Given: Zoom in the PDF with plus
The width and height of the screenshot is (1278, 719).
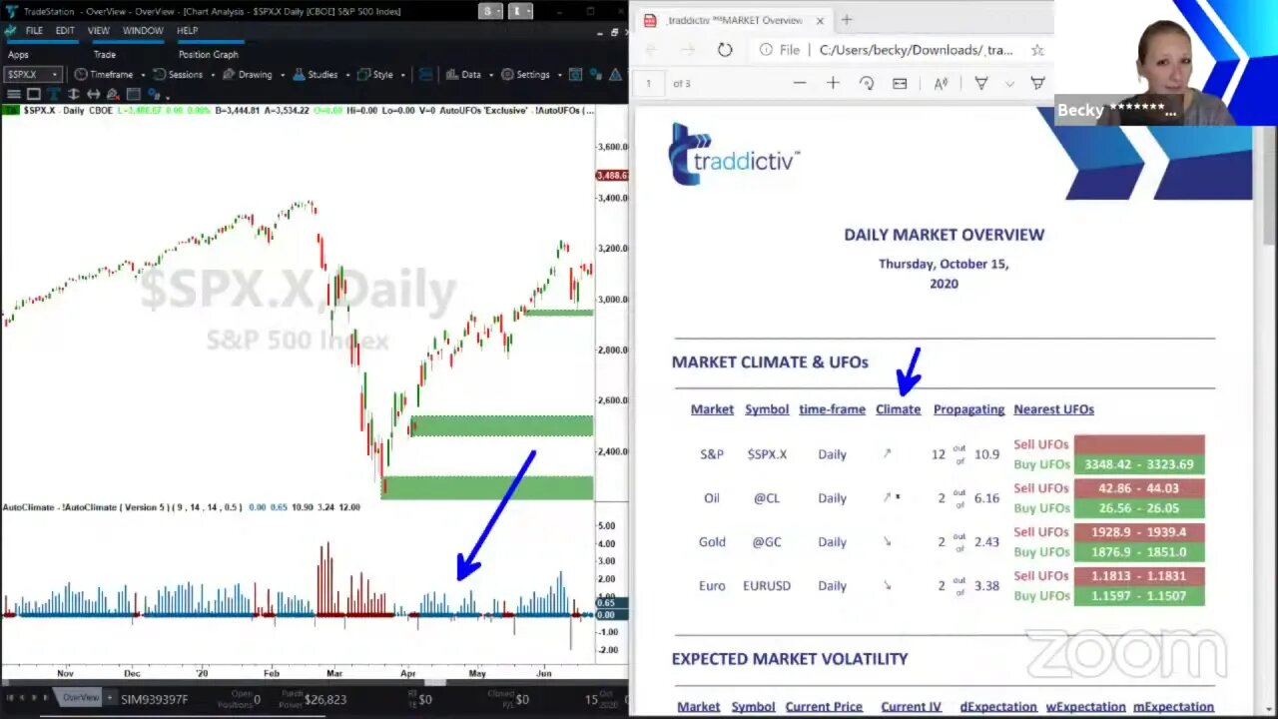Looking at the screenshot, I should click(x=833, y=83).
